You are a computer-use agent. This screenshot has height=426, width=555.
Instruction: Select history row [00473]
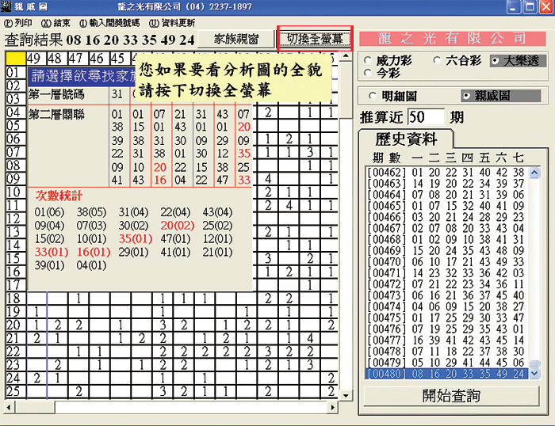click(x=446, y=295)
